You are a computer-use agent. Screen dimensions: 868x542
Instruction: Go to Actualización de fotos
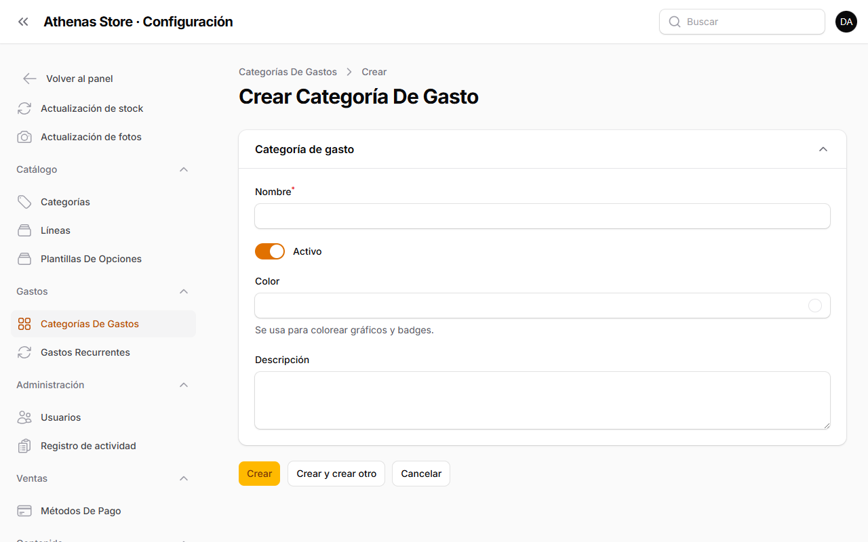103,137
